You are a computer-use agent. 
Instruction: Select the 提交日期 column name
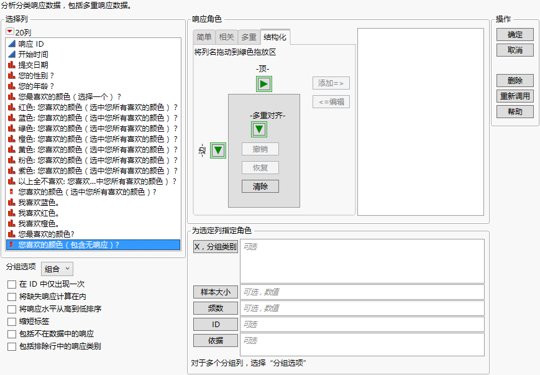click(x=33, y=65)
